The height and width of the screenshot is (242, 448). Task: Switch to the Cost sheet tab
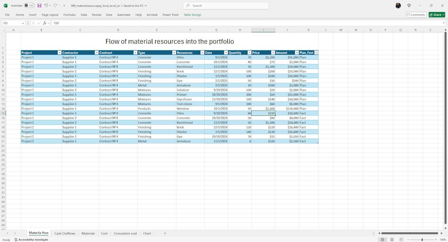[x=104, y=234]
